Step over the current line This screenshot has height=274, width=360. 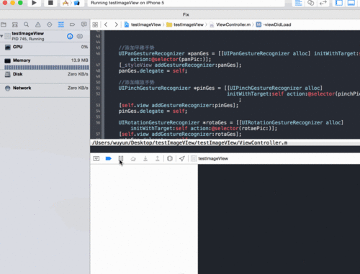click(133, 159)
